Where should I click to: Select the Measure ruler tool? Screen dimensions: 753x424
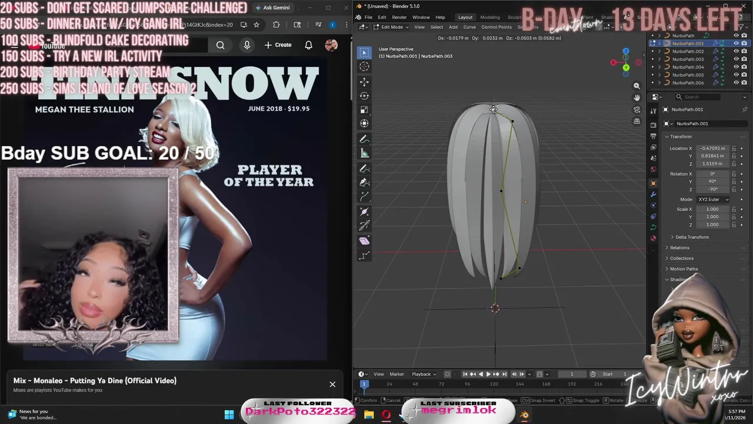pos(364,154)
